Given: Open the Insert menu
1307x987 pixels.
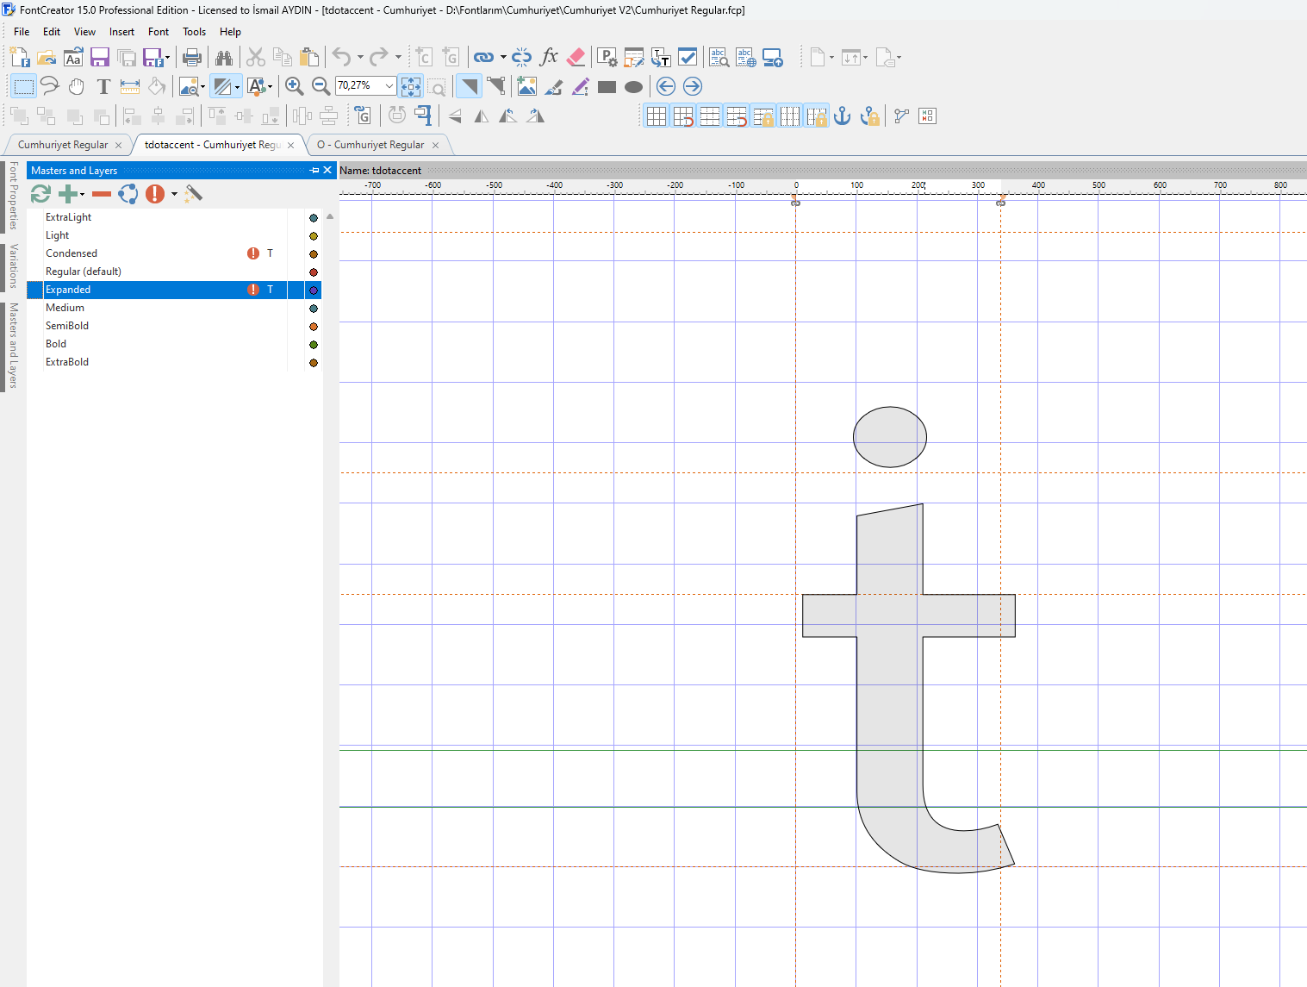Looking at the screenshot, I should tap(121, 32).
